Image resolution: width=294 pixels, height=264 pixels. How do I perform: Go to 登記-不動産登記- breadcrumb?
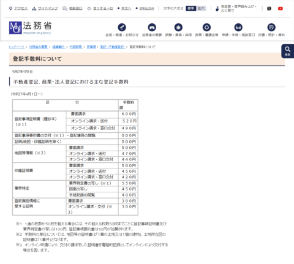[113, 47]
